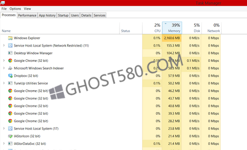Click the IAStorDataSvc process icon
This screenshot has width=247, height=150.
[10, 144]
